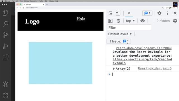Click the light blue box on the page
Screen dimensions: 179x101
[x=60, y=63]
